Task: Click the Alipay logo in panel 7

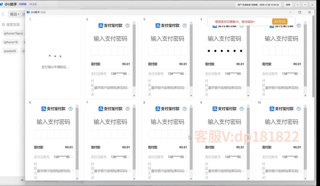Action: click(x=101, y=109)
